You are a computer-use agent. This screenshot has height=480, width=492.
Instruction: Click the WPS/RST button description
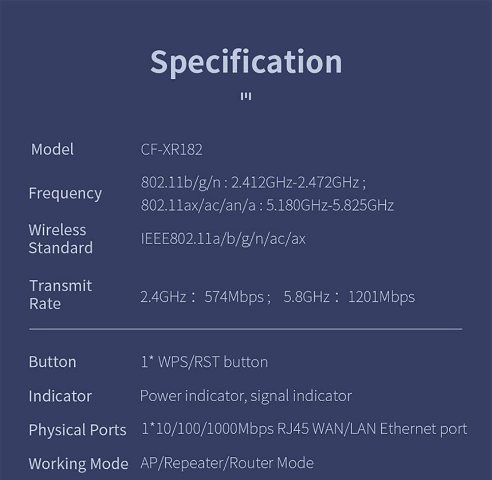click(x=204, y=362)
